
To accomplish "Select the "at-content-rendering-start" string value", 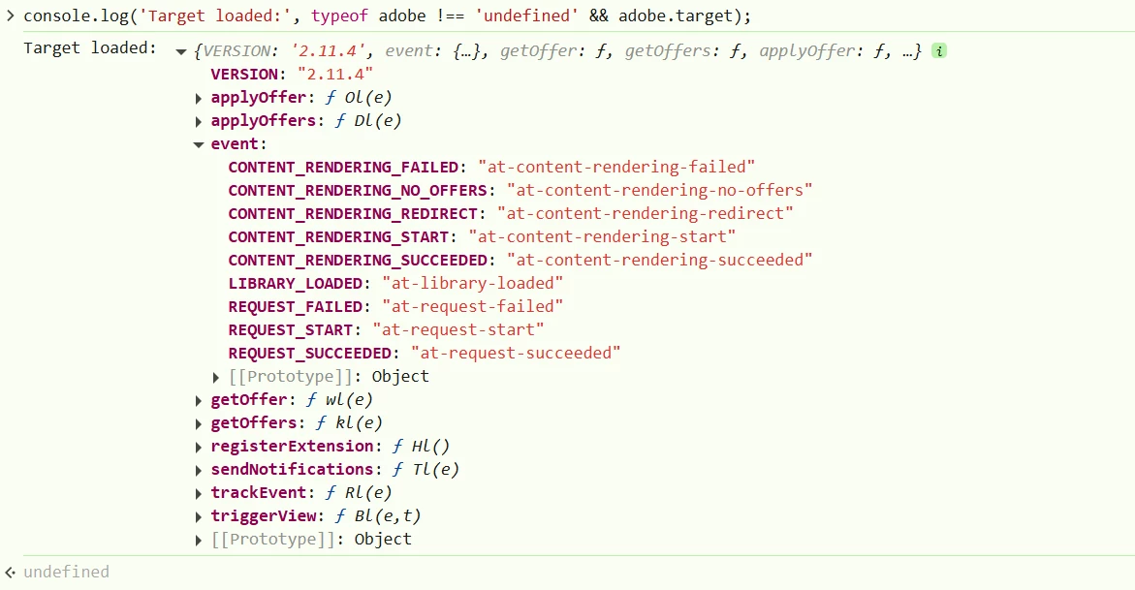I will (602, 236).
